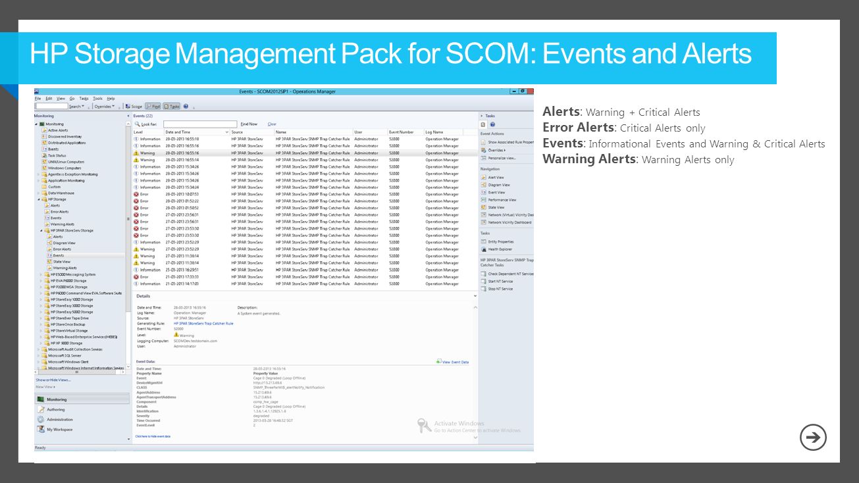Click Show or Hide Views link
Image resolution: width=859 pixels, height=483 pixels.
coord(53,380)
